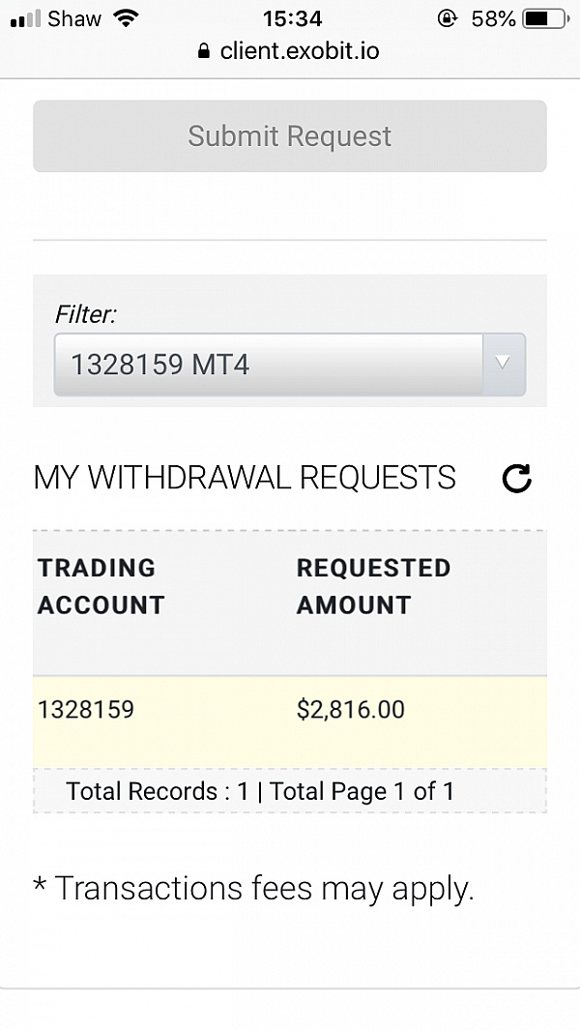Tap the Transactions fees may apply note
This screenshot has height=1030, width=580.
pyautogui.click(x=253, y=889)
